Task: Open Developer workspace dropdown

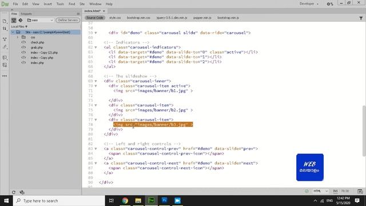Action: [x=309, y=4]
